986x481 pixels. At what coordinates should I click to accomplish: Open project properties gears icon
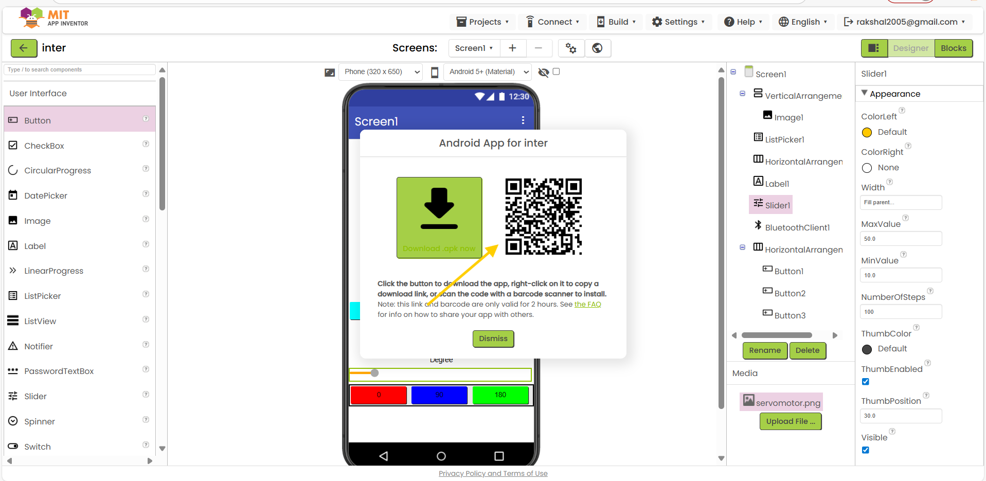click(x=571, y=48)
